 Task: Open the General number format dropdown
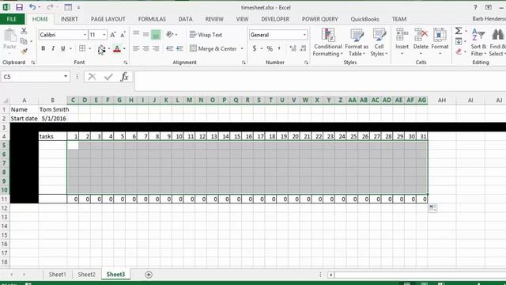pos(304,35)
